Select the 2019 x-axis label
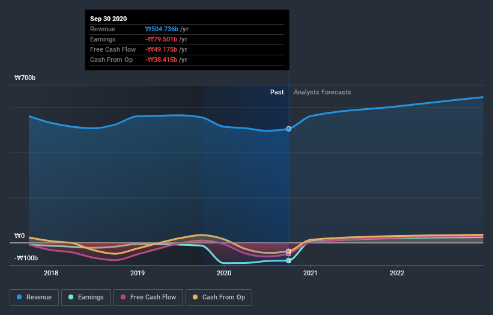493x315 pixels. 138,273
